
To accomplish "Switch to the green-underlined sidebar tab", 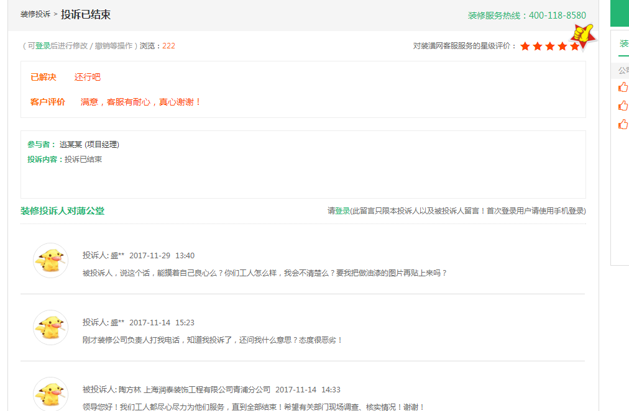I will 623,44.
